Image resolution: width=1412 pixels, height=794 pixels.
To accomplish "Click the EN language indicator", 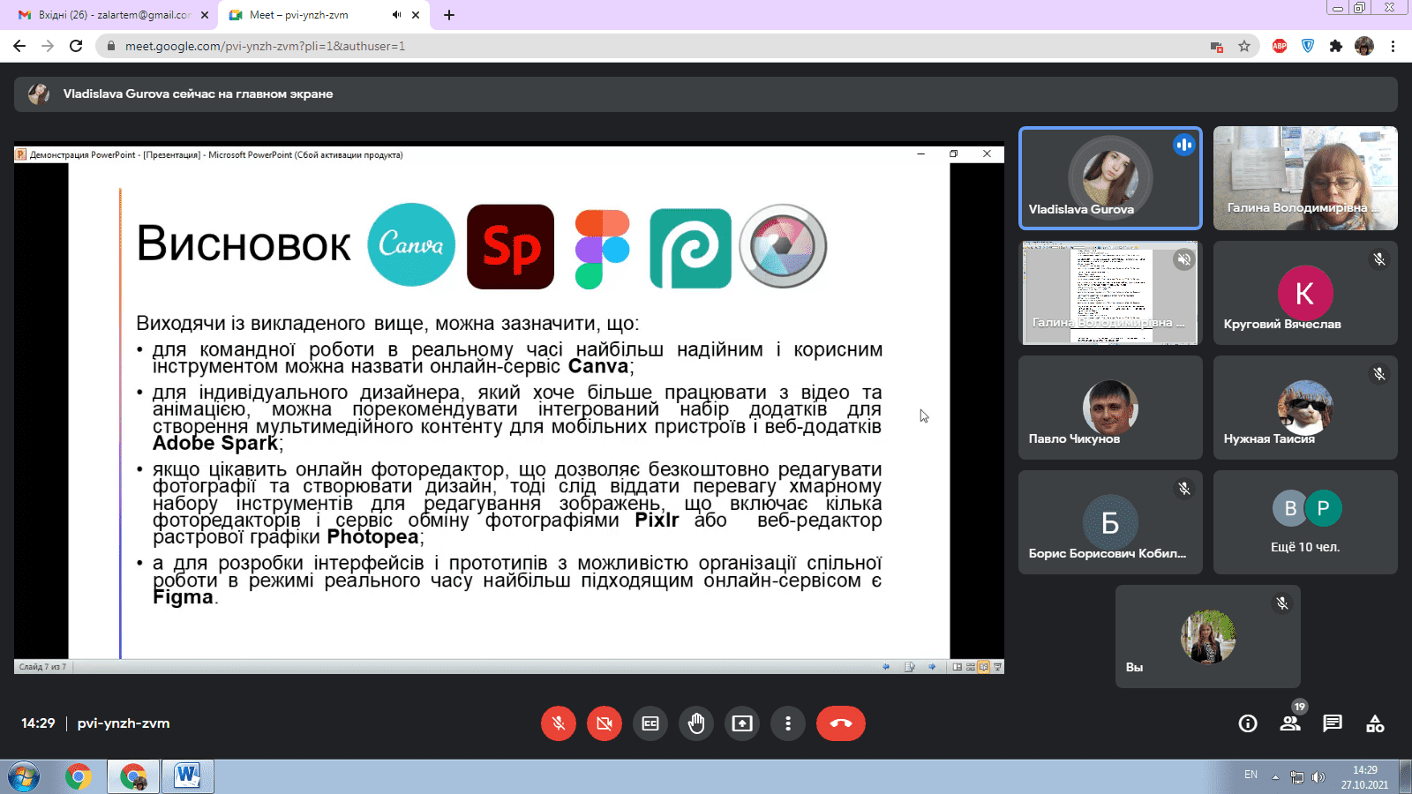I will pyautogui.click(x=1251, y=775).
